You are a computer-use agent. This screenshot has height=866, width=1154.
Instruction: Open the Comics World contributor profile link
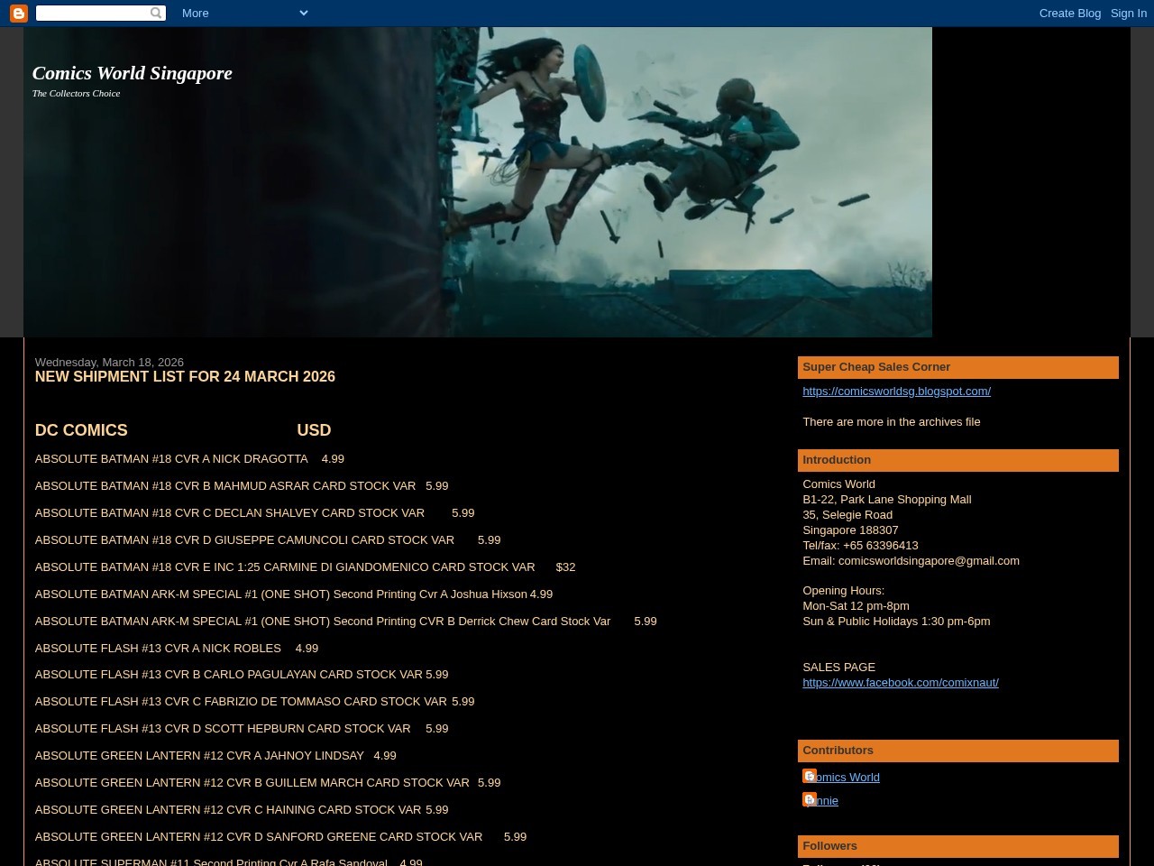pyautogui.click(x=848, y=778)
